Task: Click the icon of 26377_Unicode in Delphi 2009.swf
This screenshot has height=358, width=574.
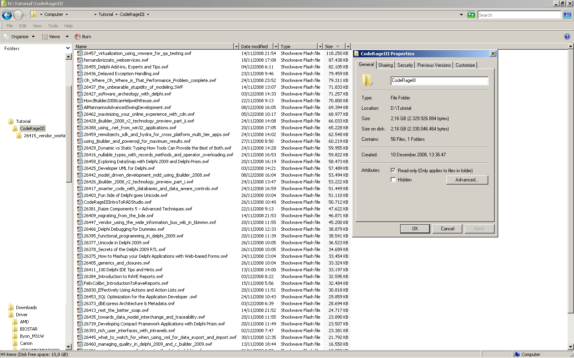Action: pyautogui.click(x=80, y=243)
